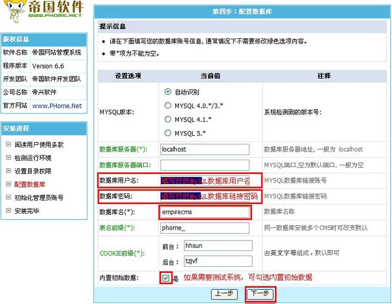Select the 自动识别 MySQL version option
The width and height of the screenshot is (392, 304).
click(168, 91)
